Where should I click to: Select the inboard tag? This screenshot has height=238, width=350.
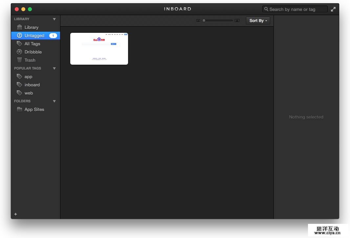35,85
